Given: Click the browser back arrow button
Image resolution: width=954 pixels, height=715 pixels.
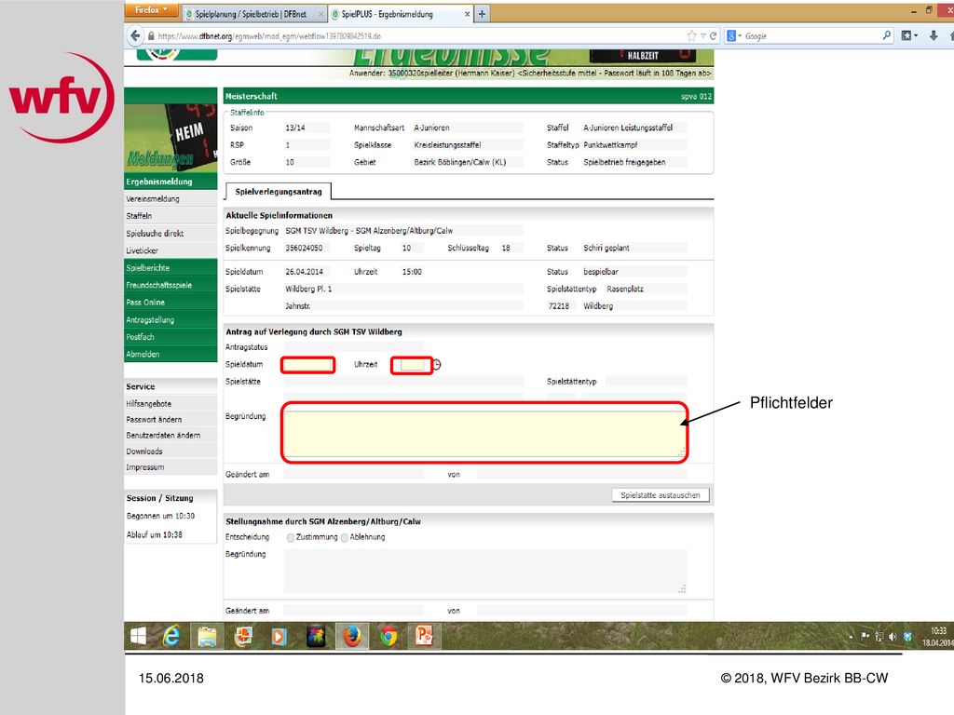Looking at the screenshot, I should [x=135, y=36].
